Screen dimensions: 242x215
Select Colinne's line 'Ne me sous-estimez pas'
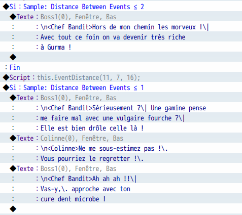click(x=121, y=148)
